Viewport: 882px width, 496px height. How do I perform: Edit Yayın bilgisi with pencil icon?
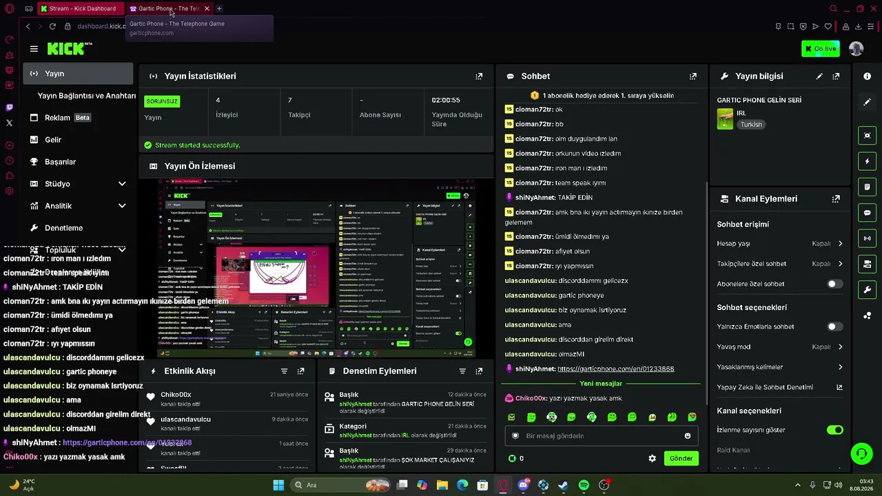(x=819, y=76)
